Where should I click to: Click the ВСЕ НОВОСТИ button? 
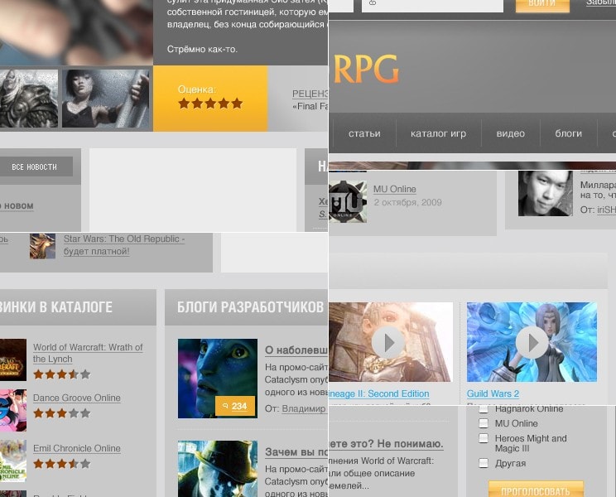point(35,166)
